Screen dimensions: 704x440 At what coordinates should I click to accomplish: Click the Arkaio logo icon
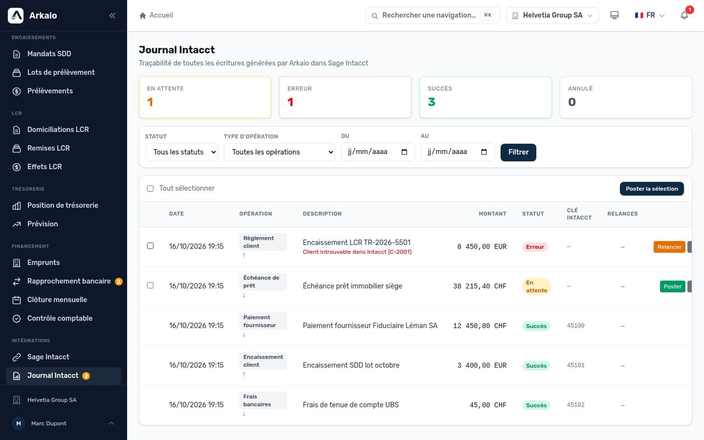(x=15, y=15)
